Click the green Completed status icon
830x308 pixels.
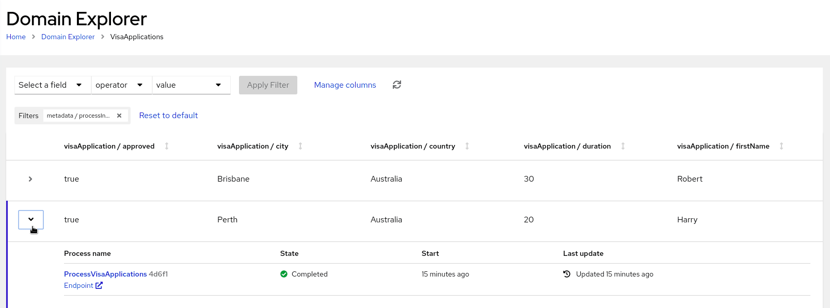[284, 274]
